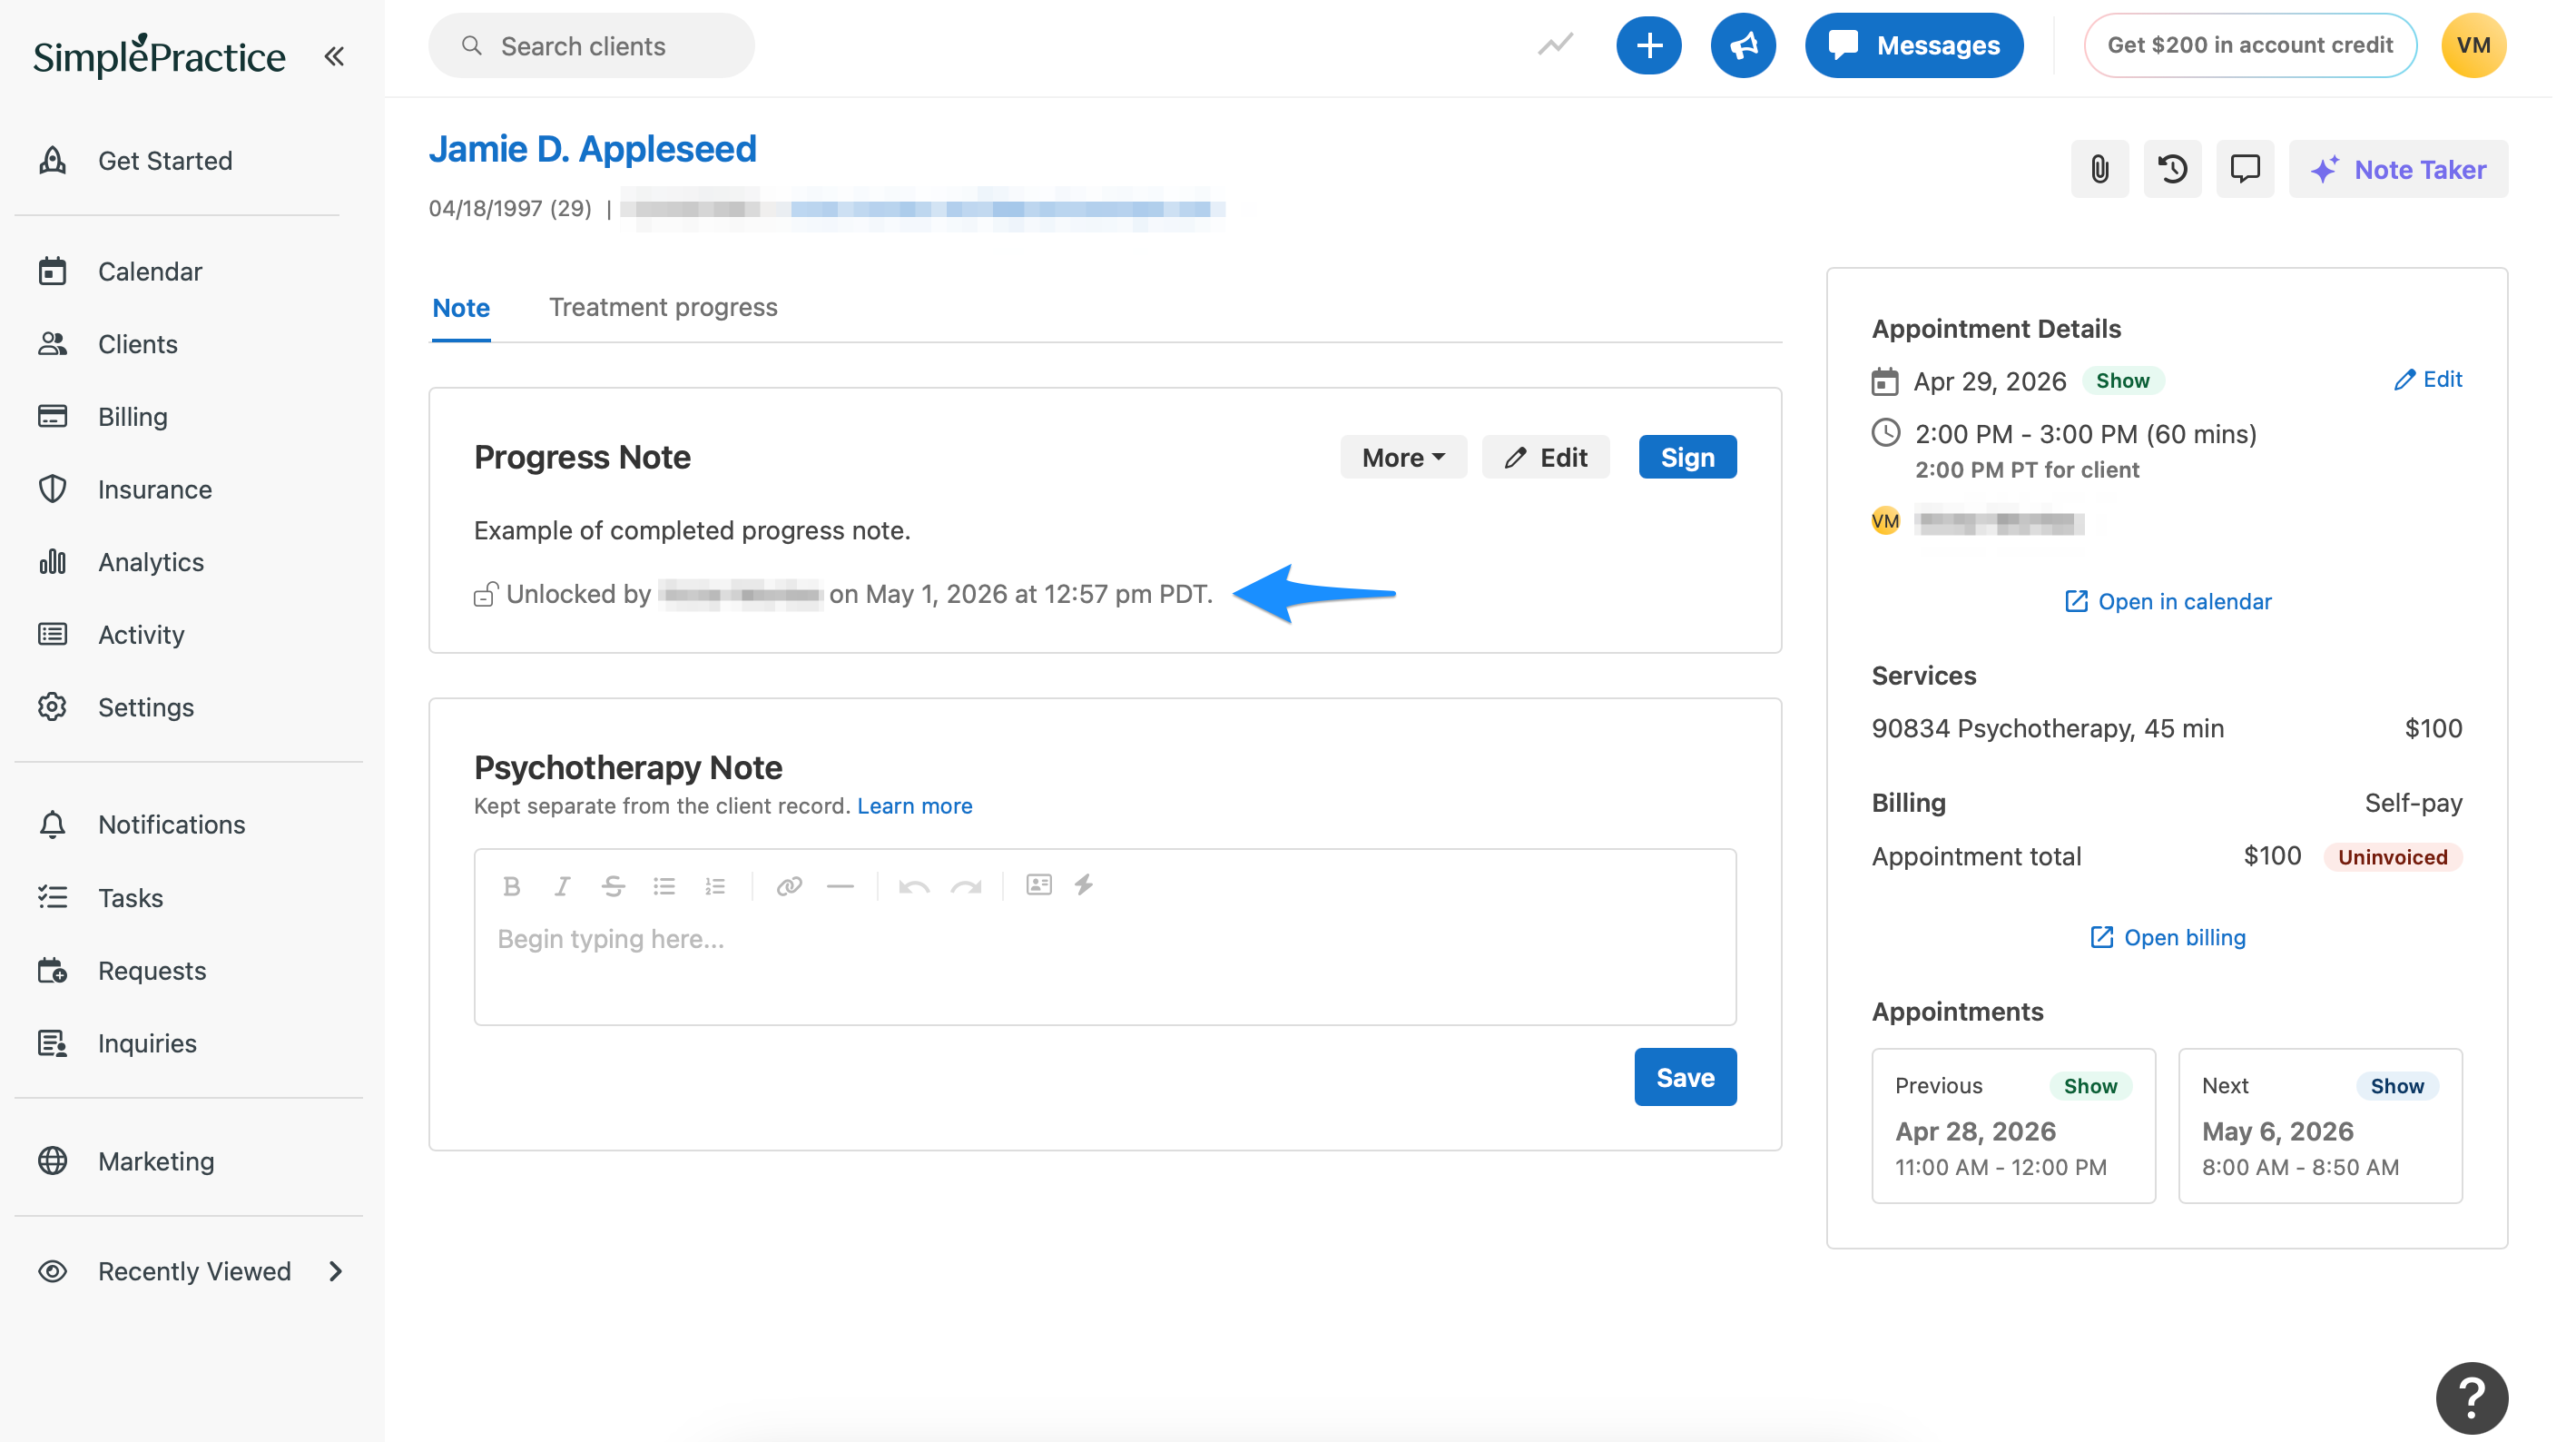Viewport: 2576px width, 1442px height.
Task: Insert a numbered list in note editor
Action: 715,885
